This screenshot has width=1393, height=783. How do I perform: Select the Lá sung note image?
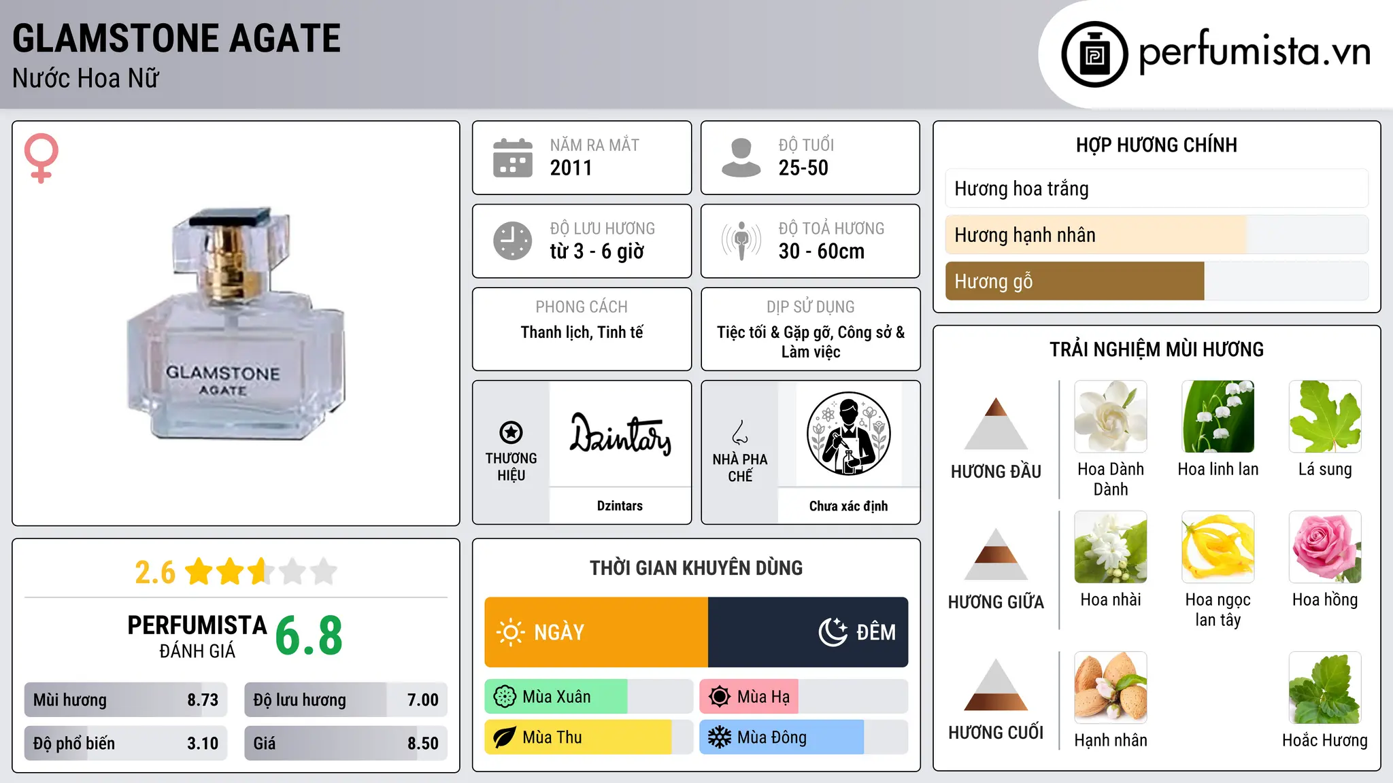(x=1325, y=417)
